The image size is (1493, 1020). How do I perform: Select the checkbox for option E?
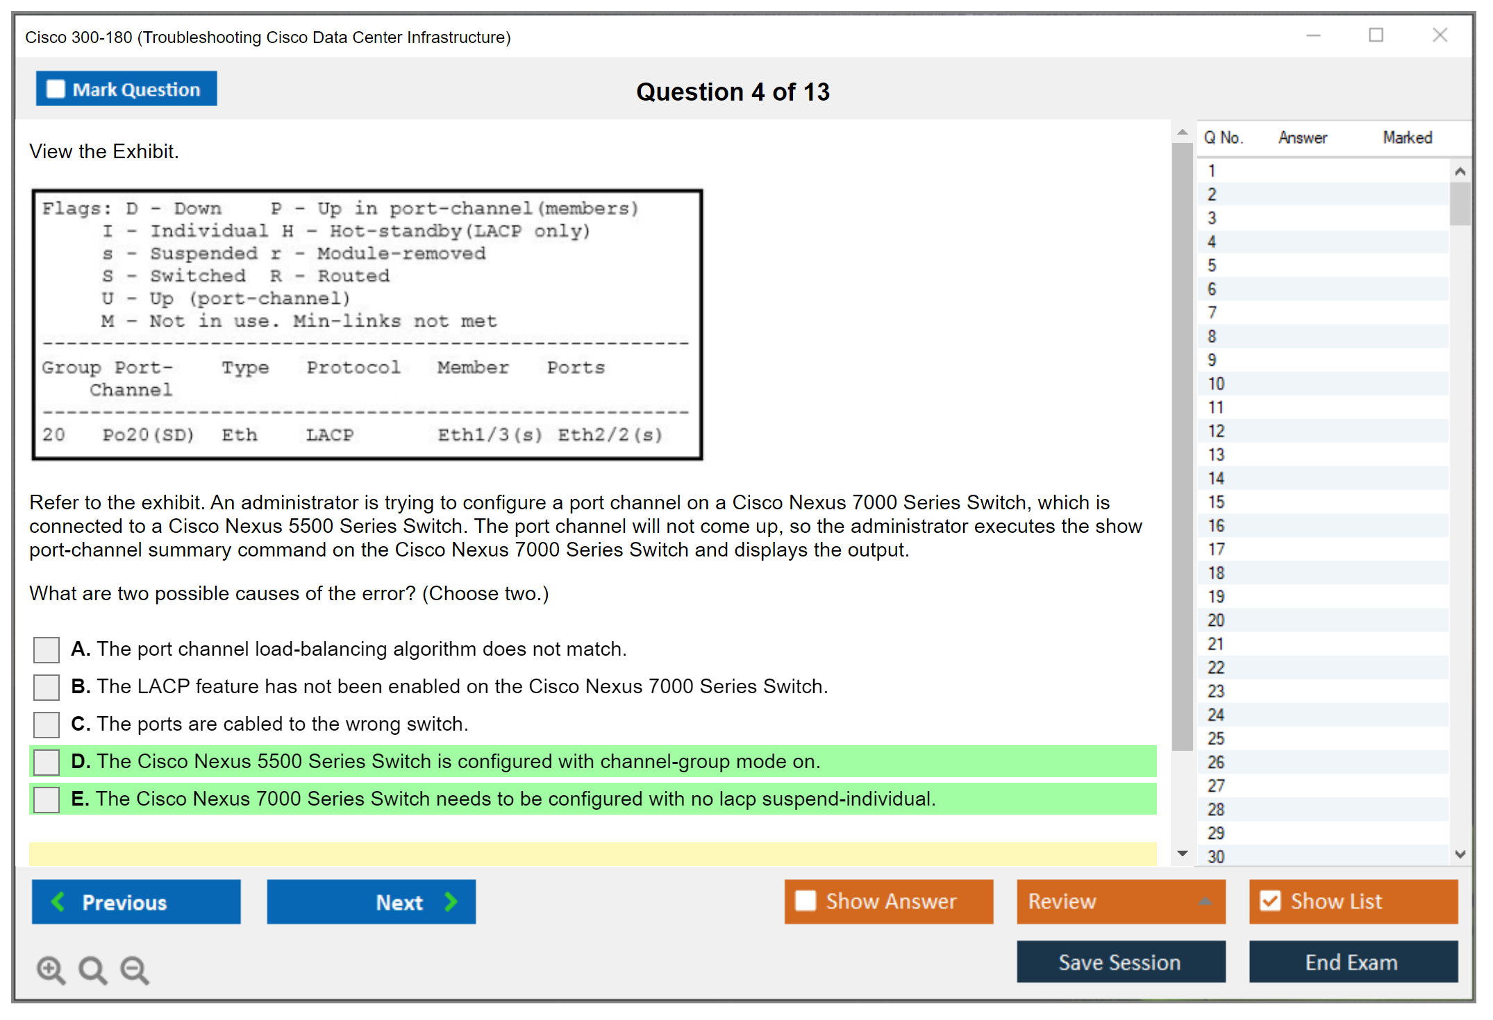(x=47, y=799)
